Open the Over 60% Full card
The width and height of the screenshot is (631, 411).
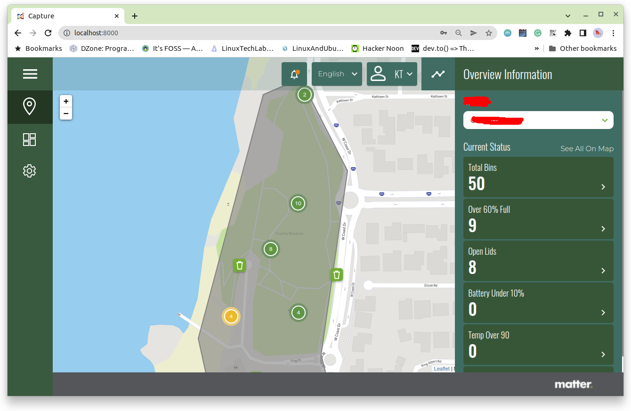point(538,219)
